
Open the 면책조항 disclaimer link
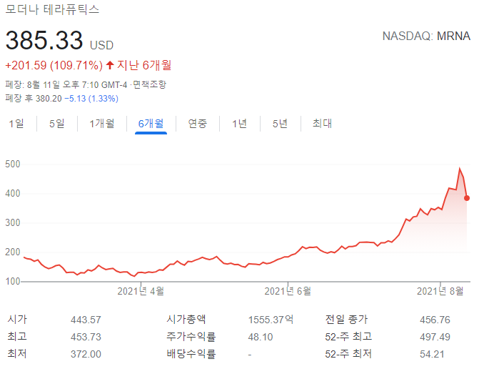(x=150, y=84)
